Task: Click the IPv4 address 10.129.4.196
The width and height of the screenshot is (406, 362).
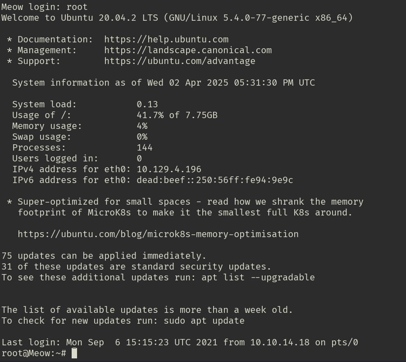Action: coord(169,170)
